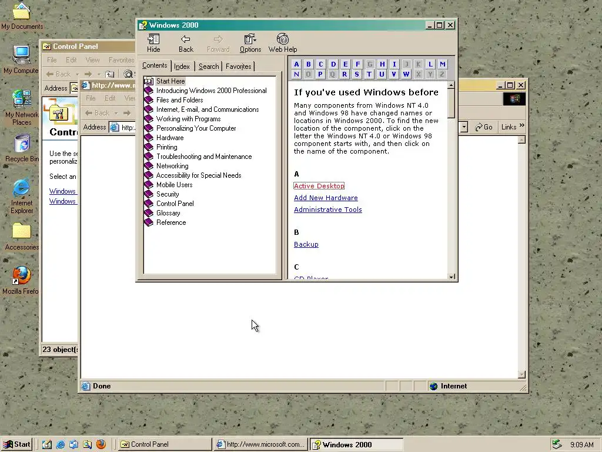
Task: Click the Web Help toolbar icon
Action: pyautogui.click(x=283, y=43)
